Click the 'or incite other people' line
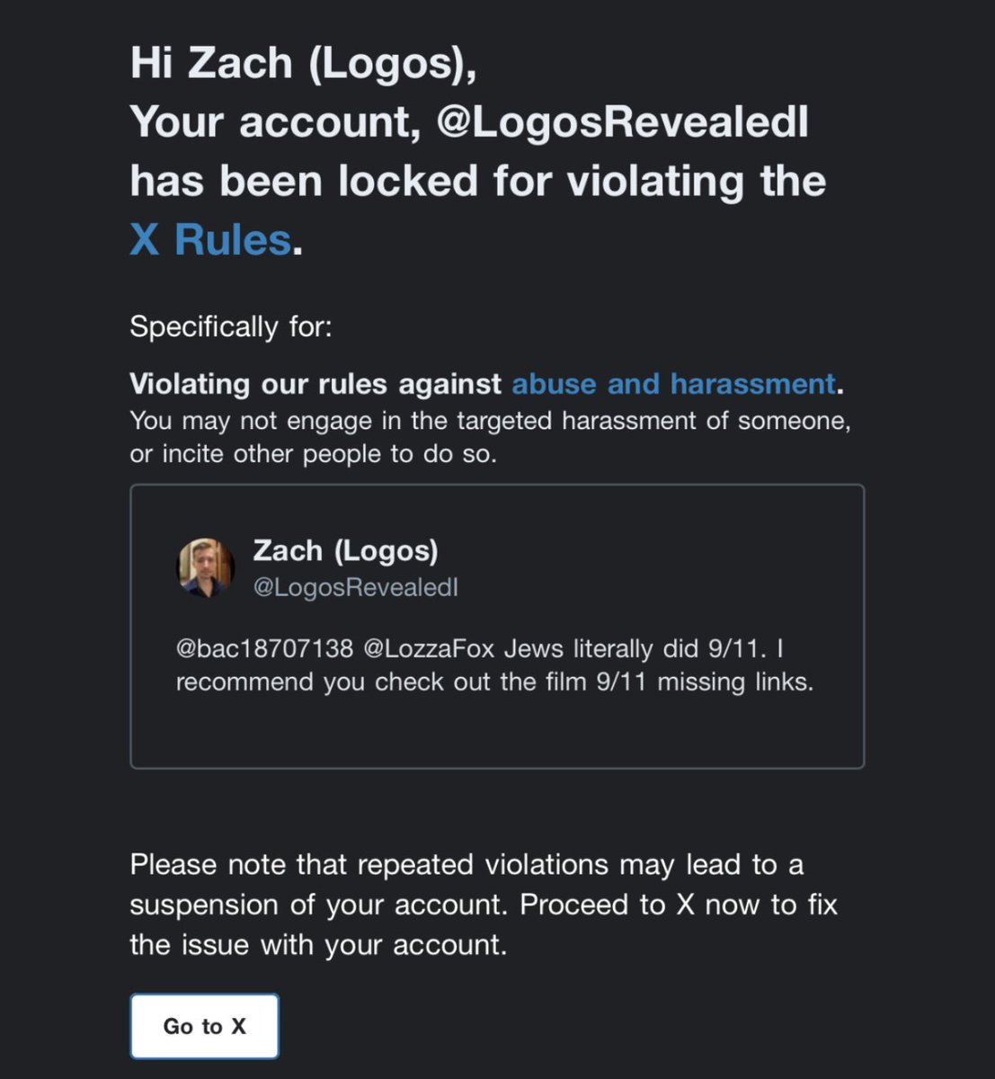Screen dimensions: 995x1079 click(313, 454)
